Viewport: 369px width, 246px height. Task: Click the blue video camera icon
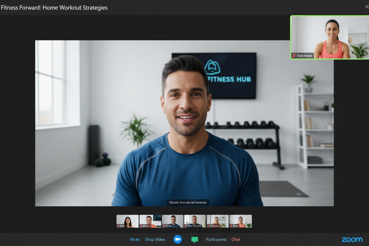[178, 239]
